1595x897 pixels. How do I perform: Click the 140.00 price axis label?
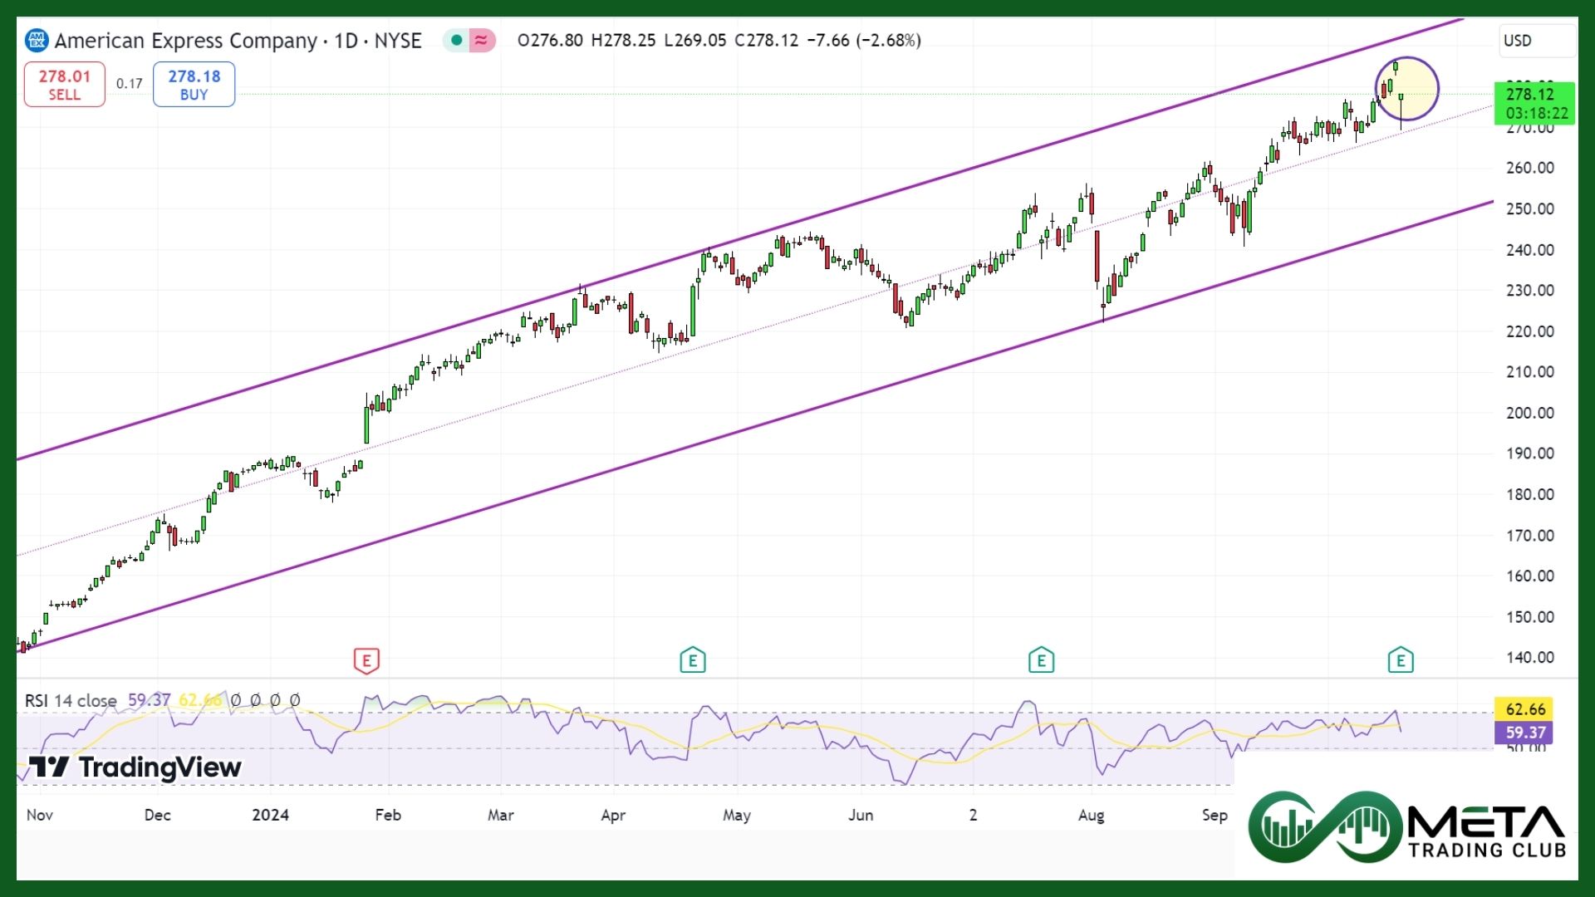click(x=1530, y=658)
